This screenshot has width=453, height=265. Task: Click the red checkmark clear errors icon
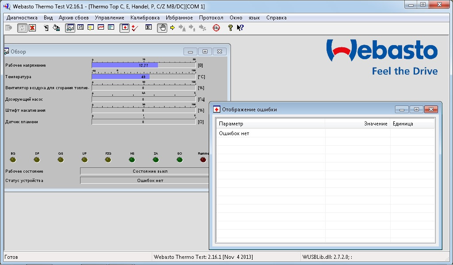click(135, 28)
